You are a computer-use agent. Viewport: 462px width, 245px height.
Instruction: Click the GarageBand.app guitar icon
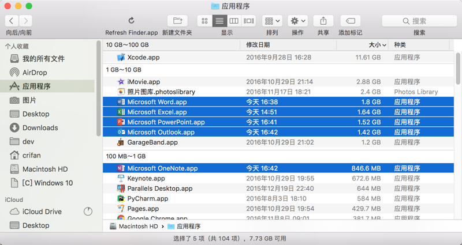pos(121,142)
